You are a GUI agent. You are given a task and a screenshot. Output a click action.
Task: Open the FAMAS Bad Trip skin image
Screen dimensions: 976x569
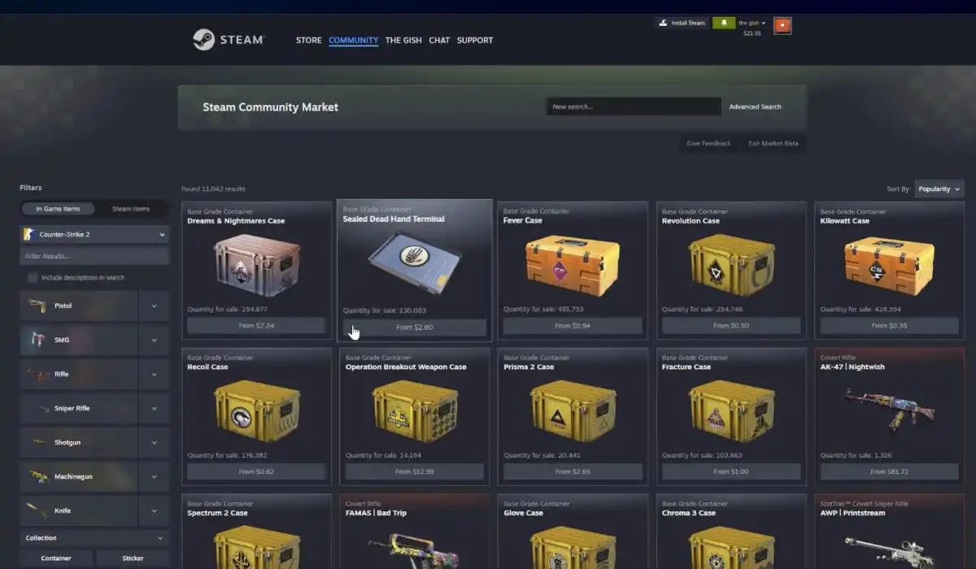pos(416,549)
